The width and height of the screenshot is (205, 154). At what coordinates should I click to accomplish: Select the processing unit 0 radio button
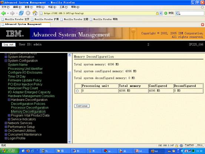pyautogui.click(x=77, y=91)
